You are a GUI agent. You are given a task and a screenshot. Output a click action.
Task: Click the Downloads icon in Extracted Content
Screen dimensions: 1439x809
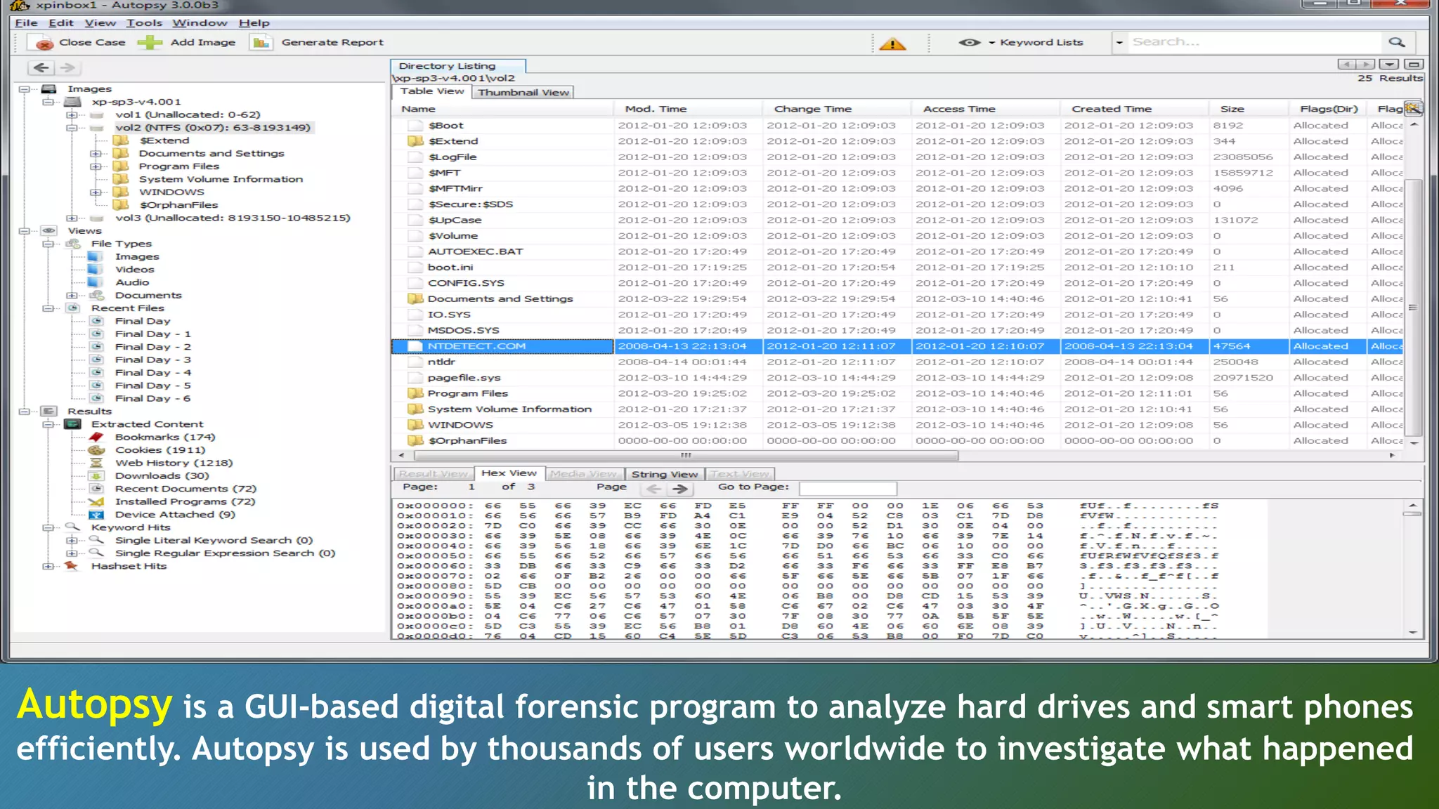[96, 475]
